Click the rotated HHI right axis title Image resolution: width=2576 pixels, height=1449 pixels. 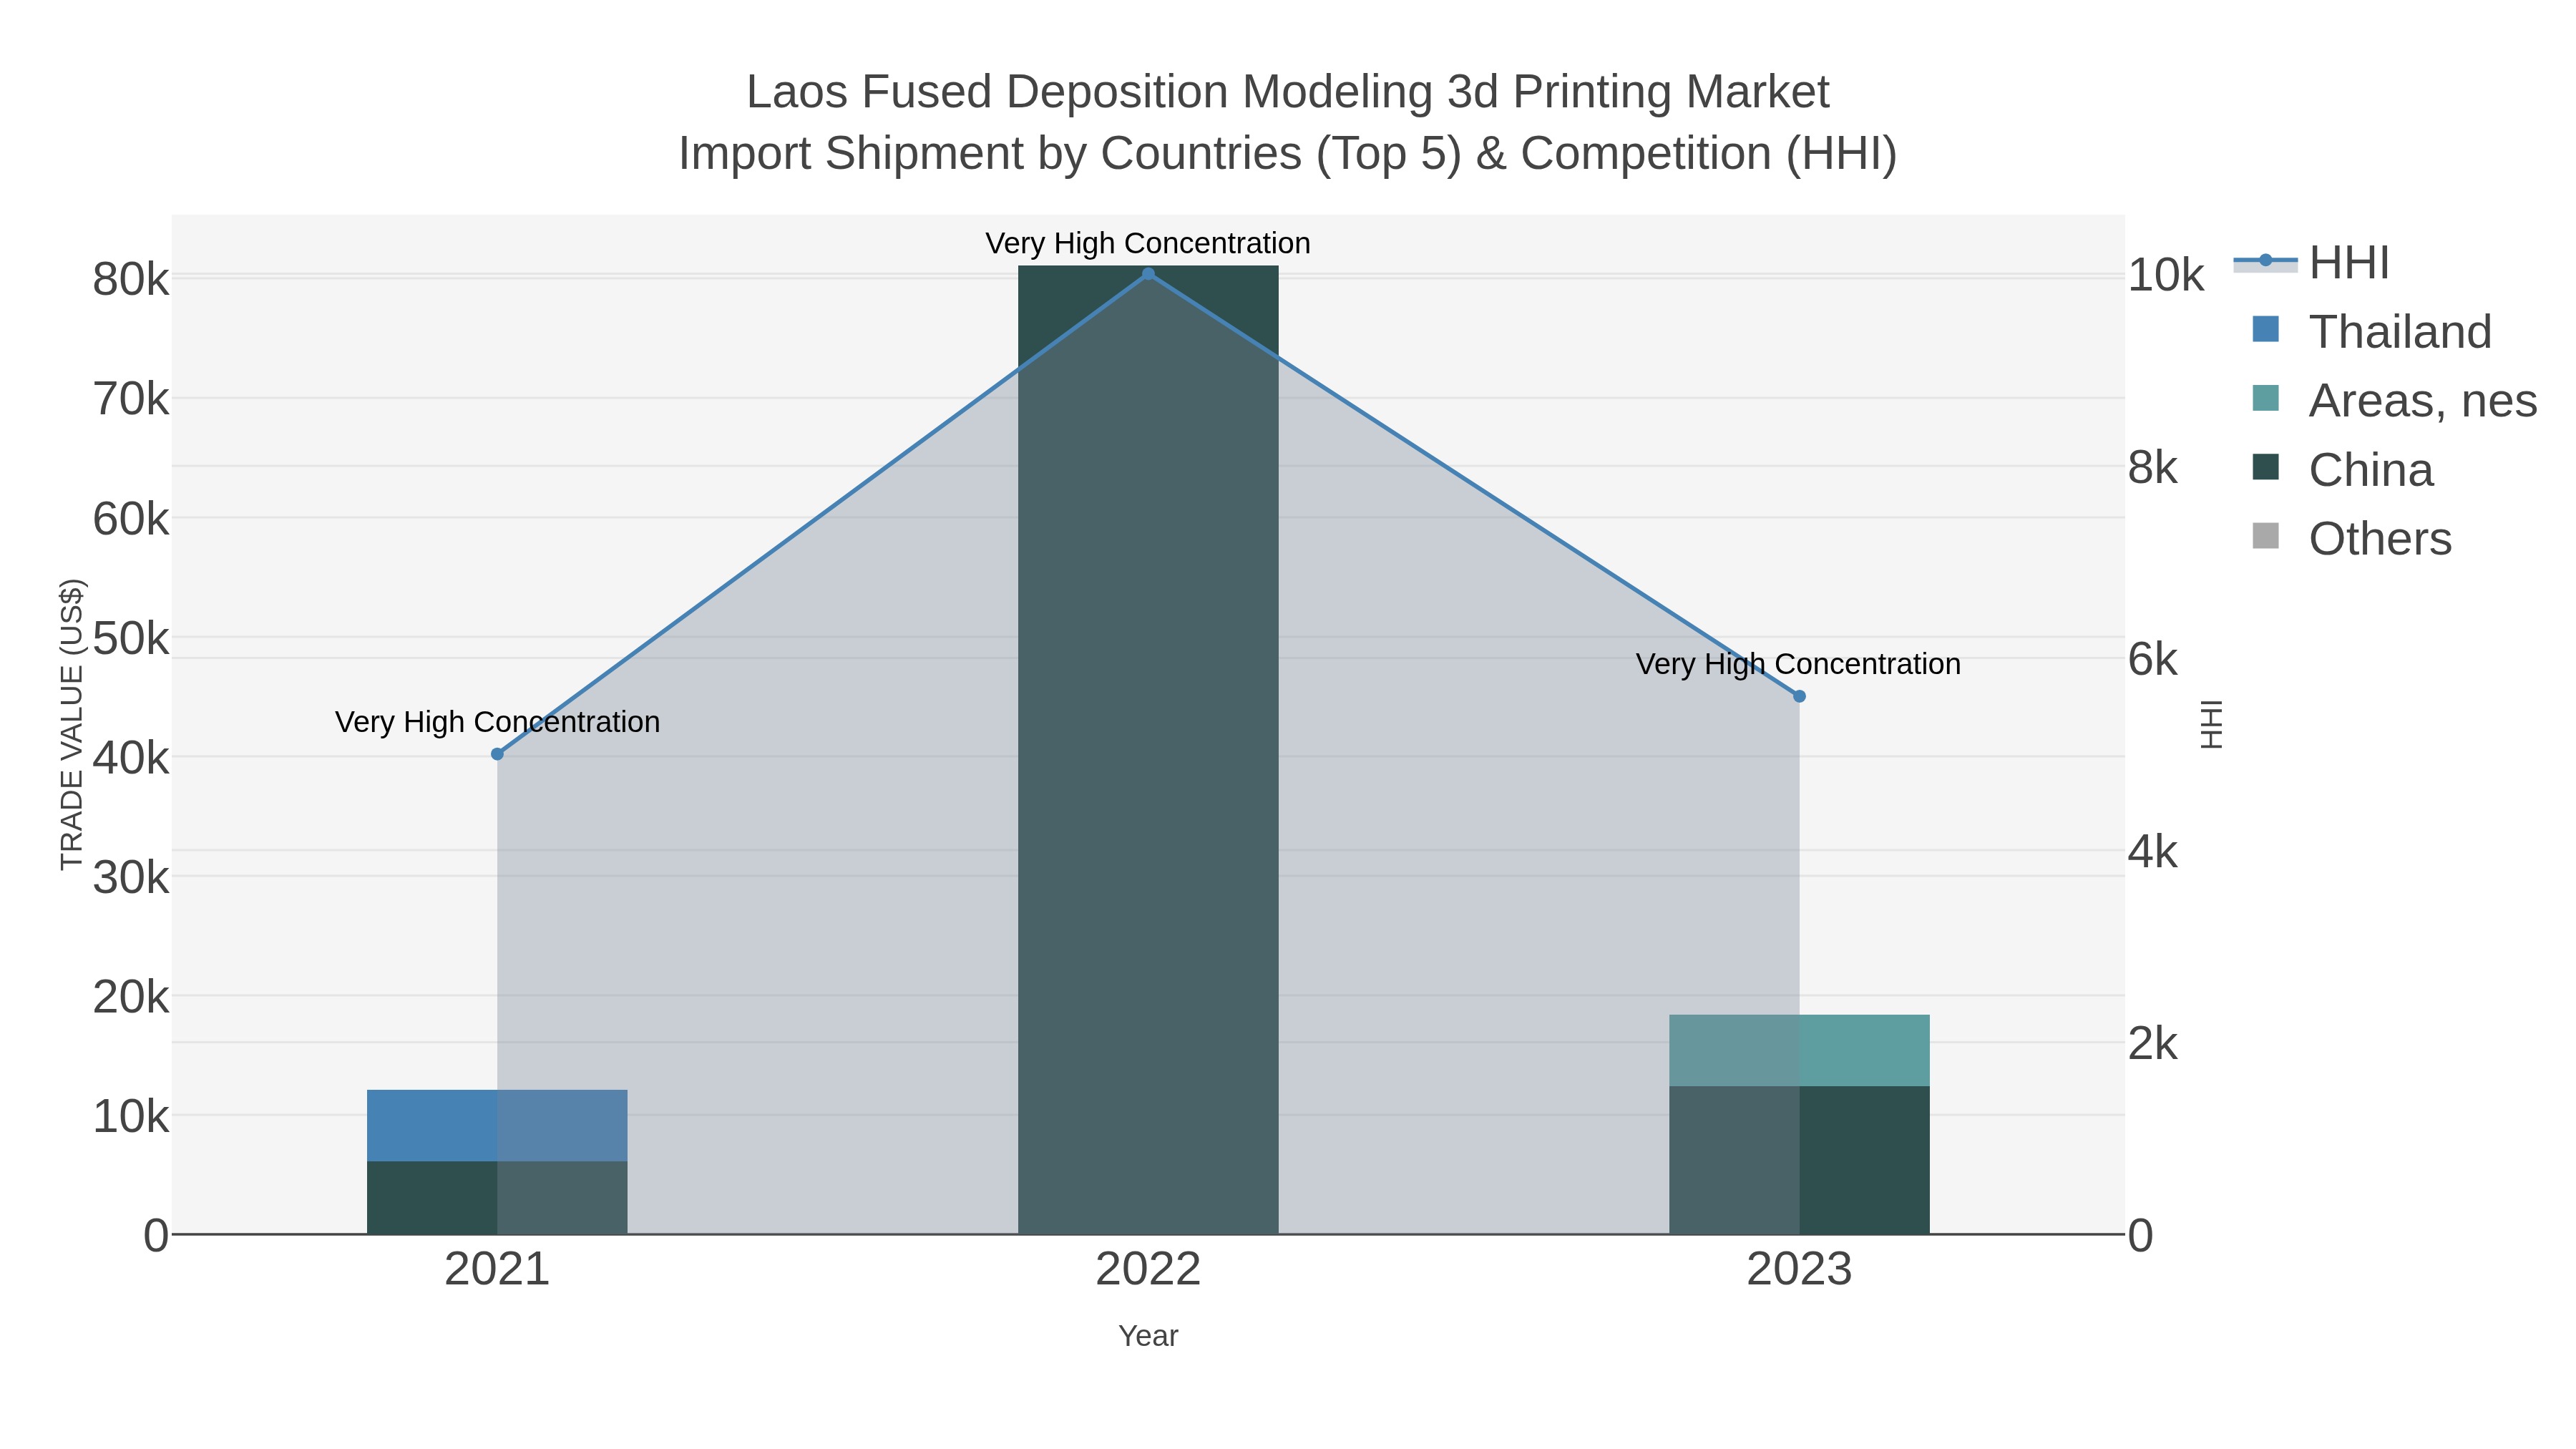point(2212,724)
